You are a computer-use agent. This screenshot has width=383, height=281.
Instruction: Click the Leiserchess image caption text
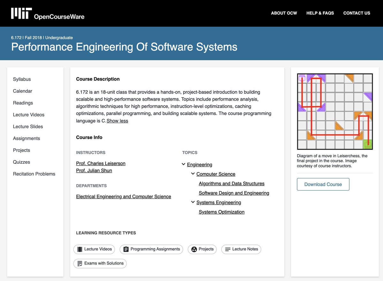[332, 161]
